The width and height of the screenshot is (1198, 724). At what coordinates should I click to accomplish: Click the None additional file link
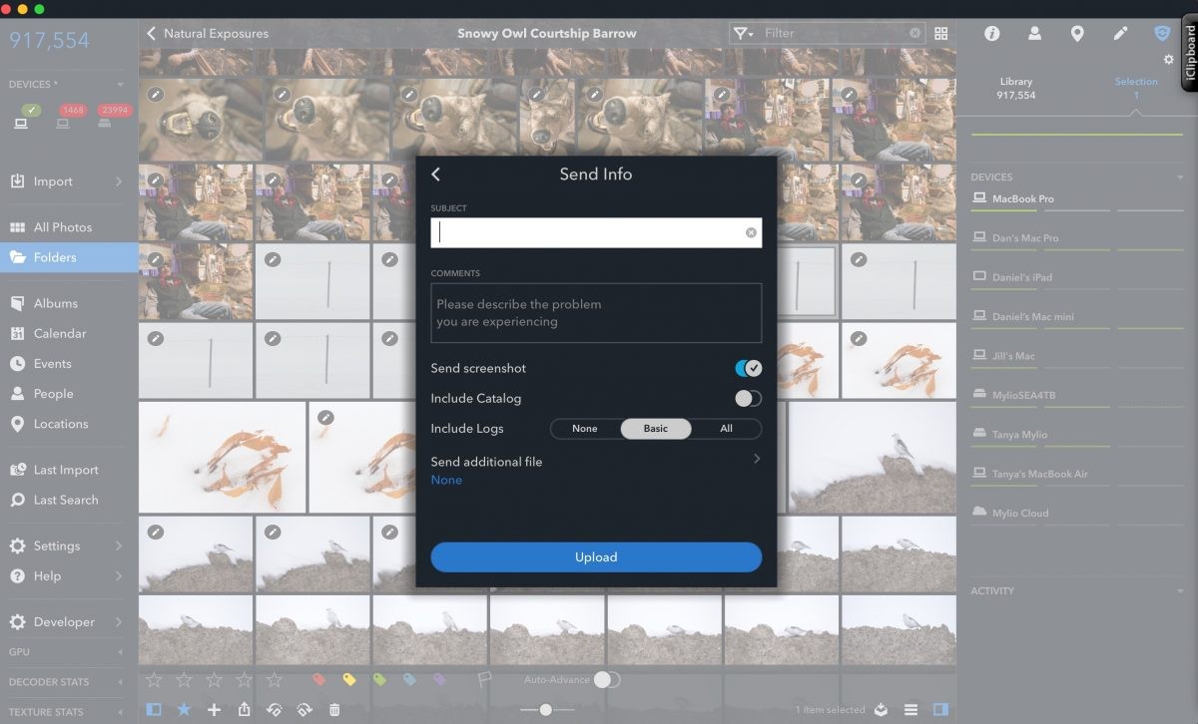click(x=446, y=480)
